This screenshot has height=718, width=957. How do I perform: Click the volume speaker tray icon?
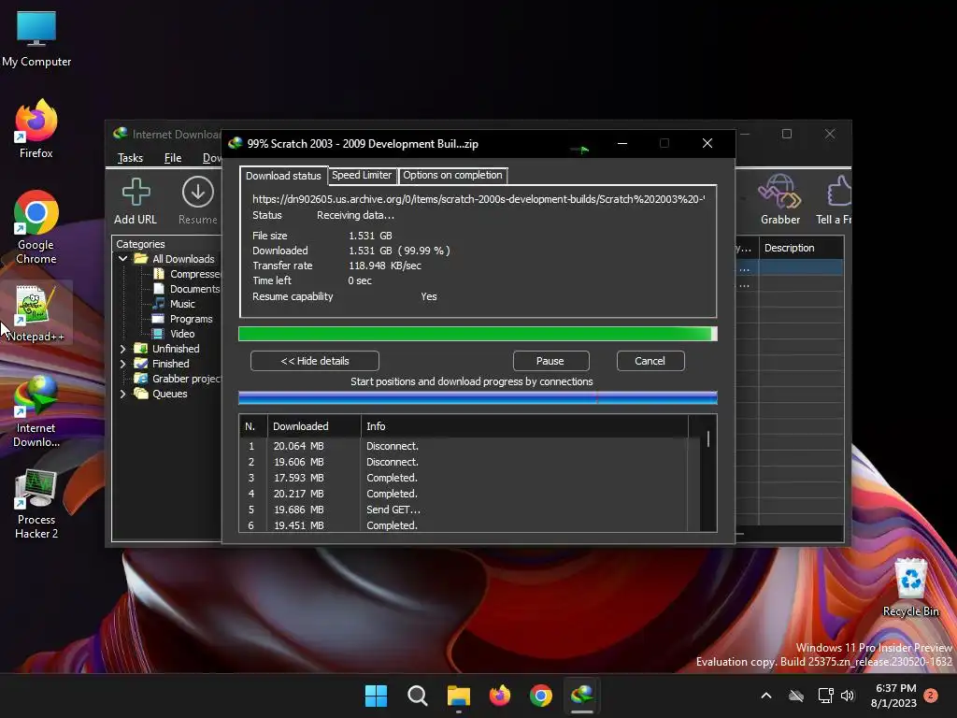[847, 696]
